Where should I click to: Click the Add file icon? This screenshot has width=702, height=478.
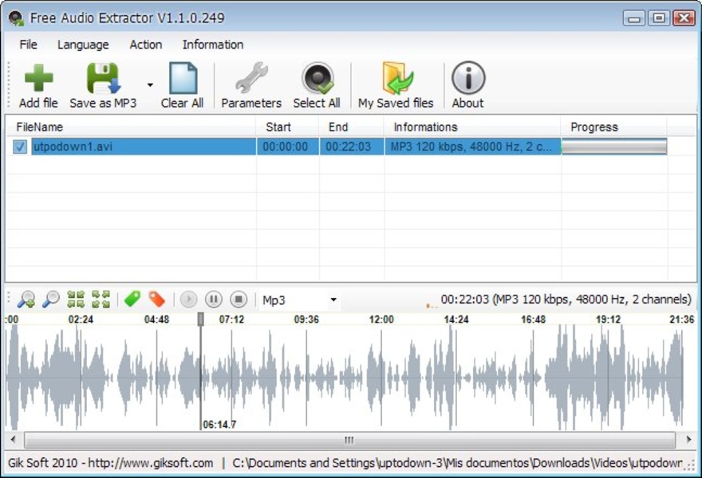[x=38, y=80]
